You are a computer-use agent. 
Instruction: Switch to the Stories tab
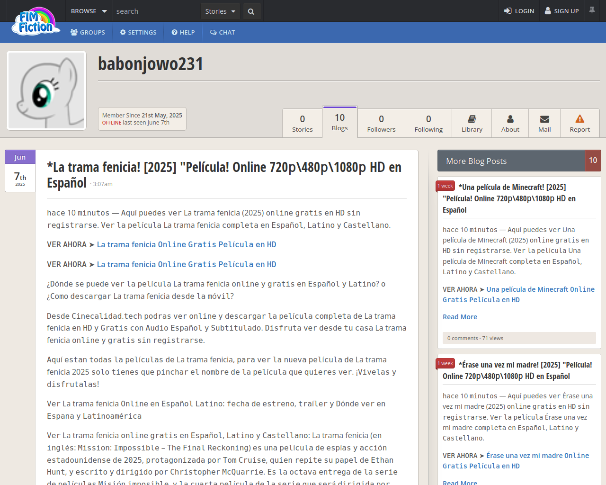click(x=302, y=123)
